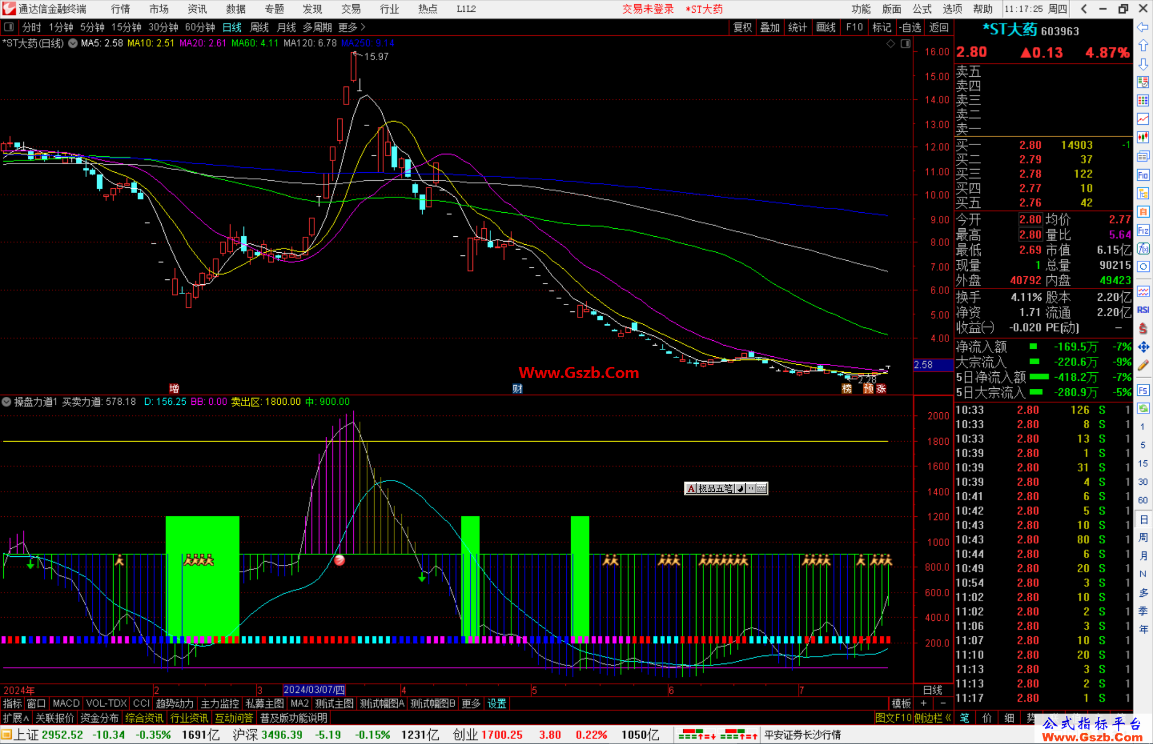
Task: Toggle the panel icon left of 分时
Action: [x=9, y=27]
